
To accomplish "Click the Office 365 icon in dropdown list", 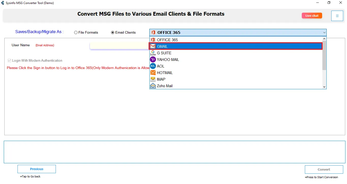I will tap(153, 40).
